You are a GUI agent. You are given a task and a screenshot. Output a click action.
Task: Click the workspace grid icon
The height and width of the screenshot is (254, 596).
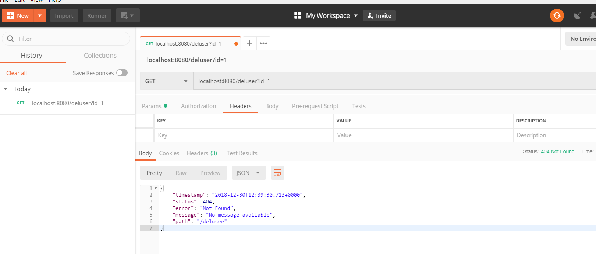298,15
